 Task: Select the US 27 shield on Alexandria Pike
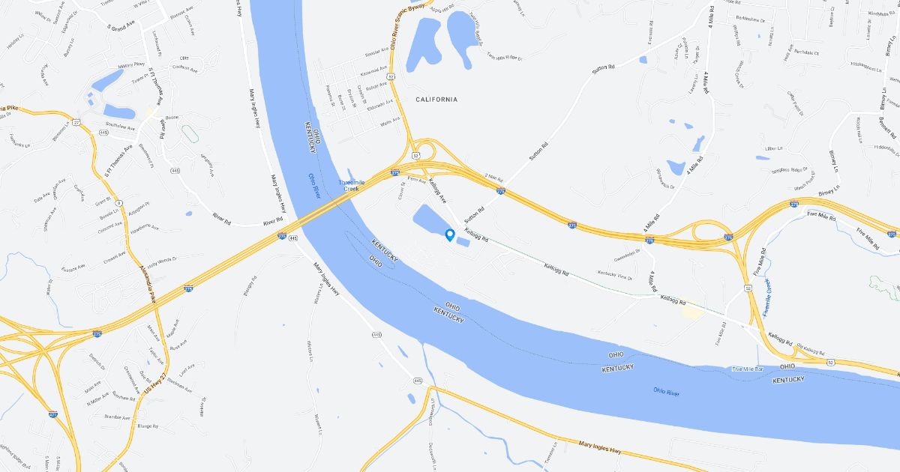tap(77, 121)
